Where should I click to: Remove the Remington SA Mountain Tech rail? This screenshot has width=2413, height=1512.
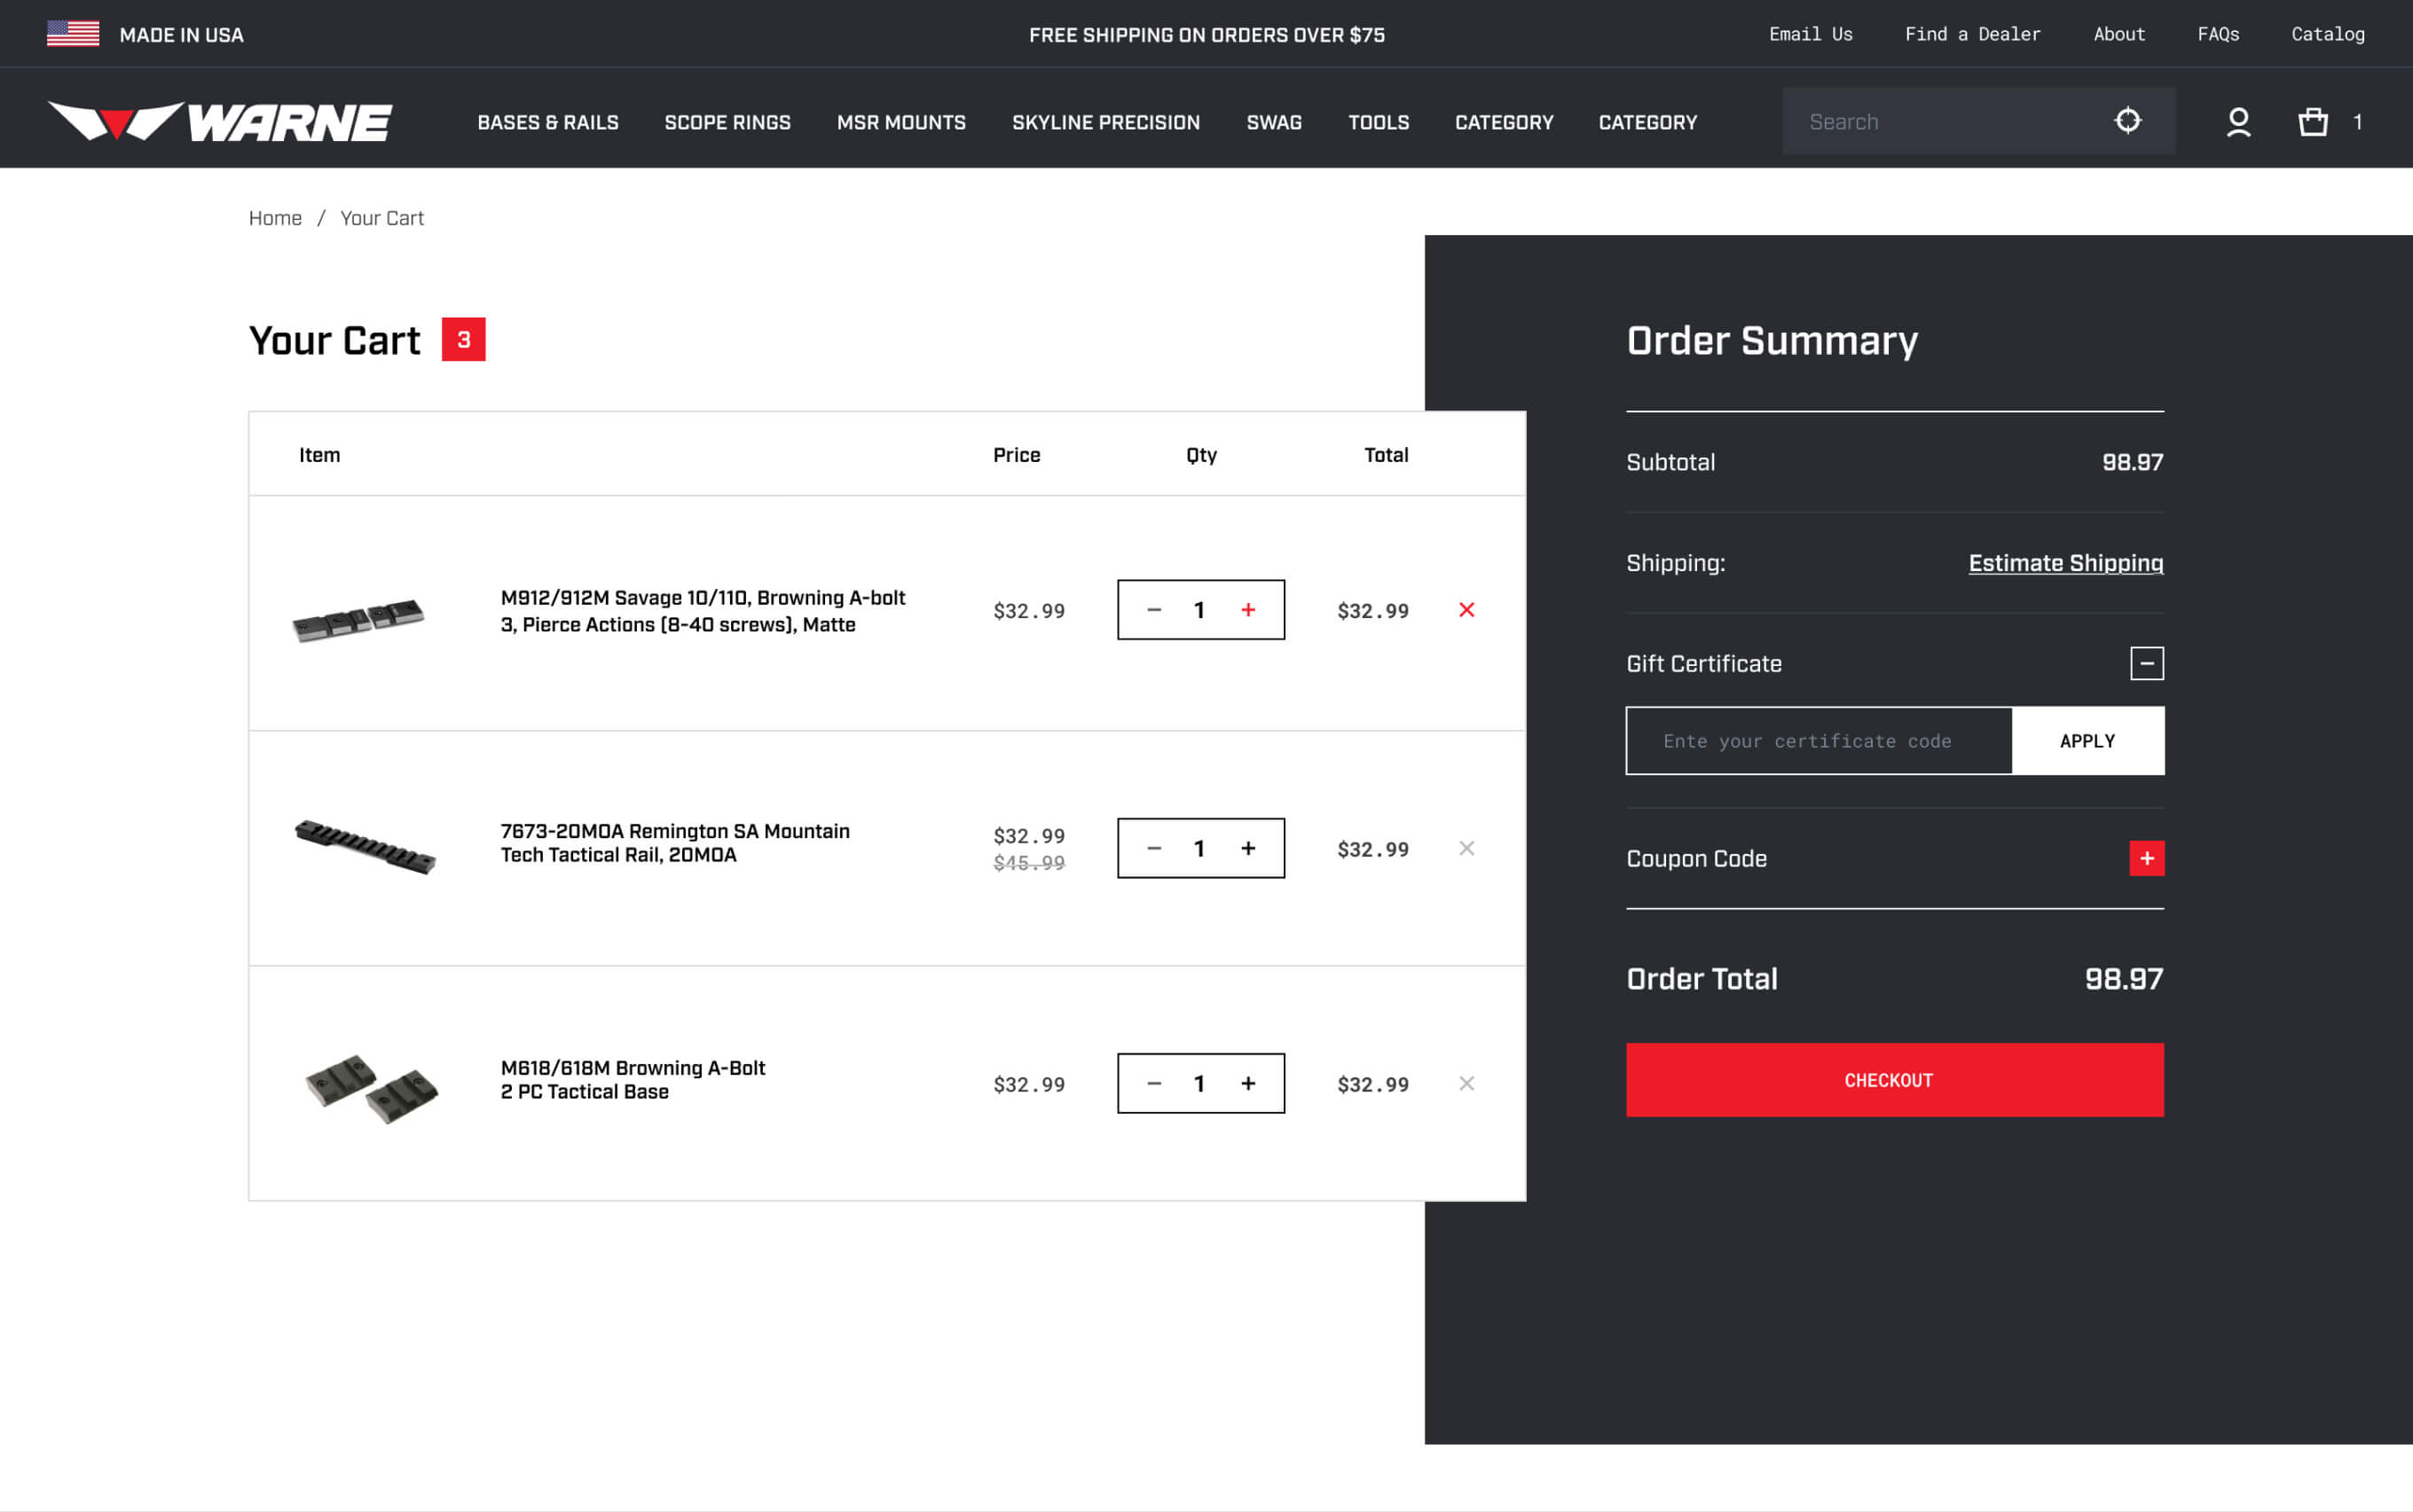tap(1466, 848)
